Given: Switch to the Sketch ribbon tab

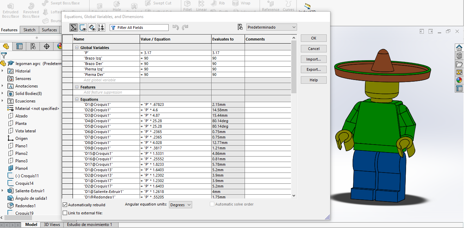Looking at the screenshot, I should point(29,30).
